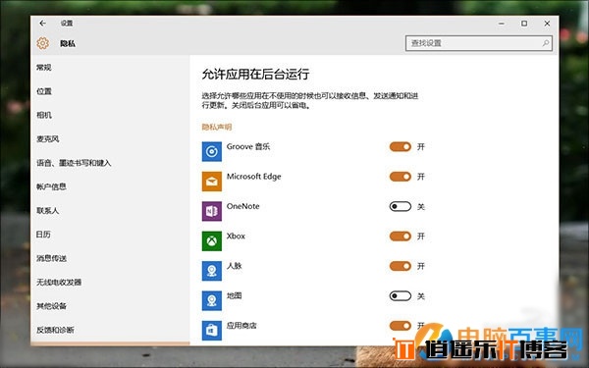Click the 地图 app icon
This screenshot has height=368, width=589.
tap(212, 300)
